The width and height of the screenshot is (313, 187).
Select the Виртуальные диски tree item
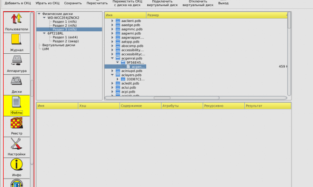(59, 45)
